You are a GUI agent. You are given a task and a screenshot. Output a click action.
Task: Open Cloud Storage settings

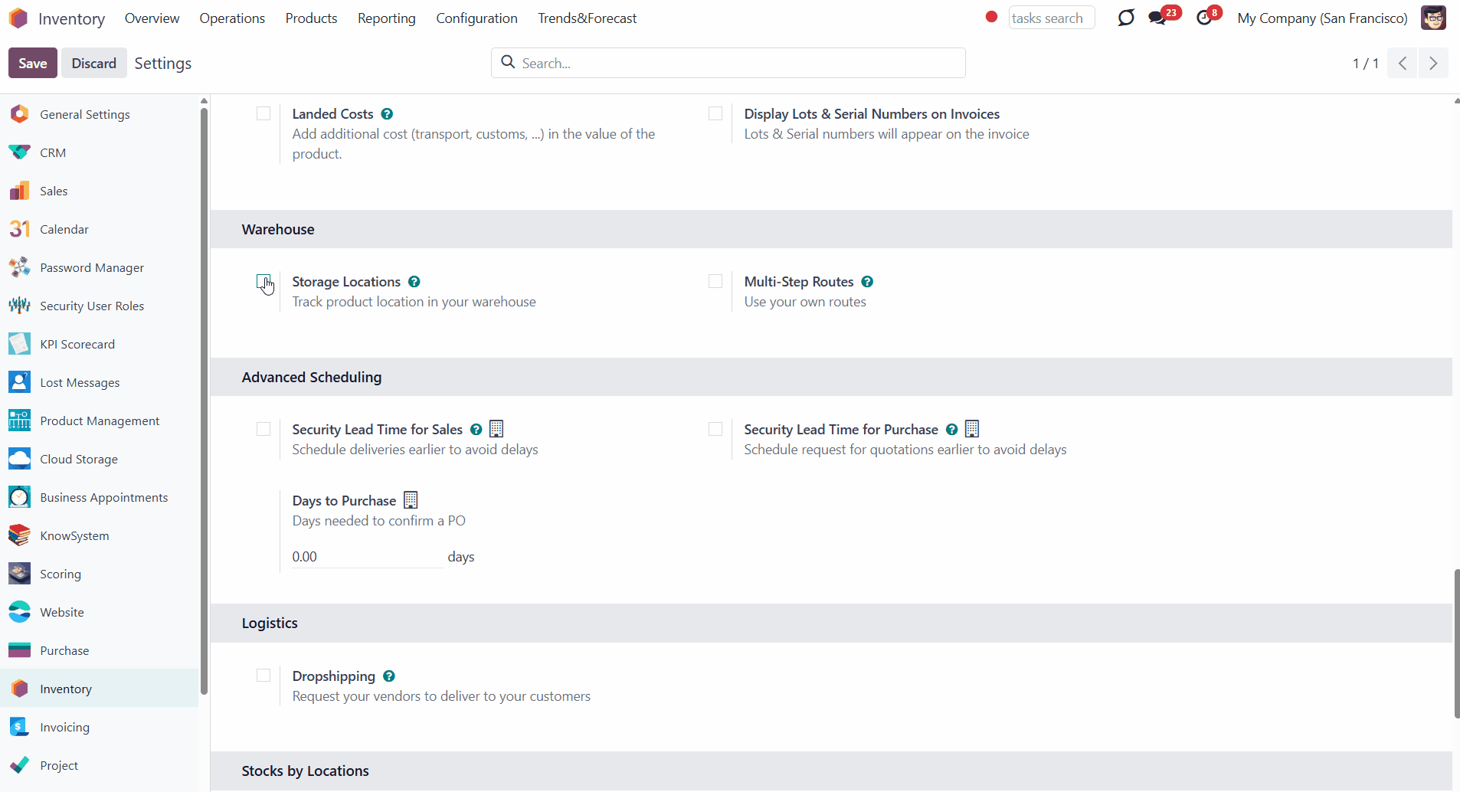coord(100,459)
